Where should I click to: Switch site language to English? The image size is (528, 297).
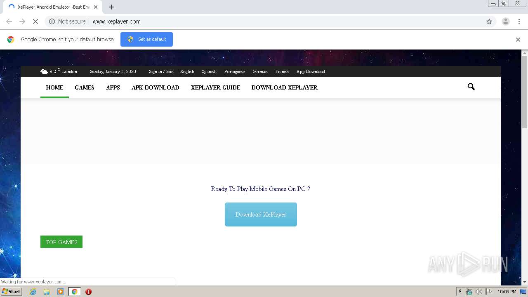click(187, 71)
